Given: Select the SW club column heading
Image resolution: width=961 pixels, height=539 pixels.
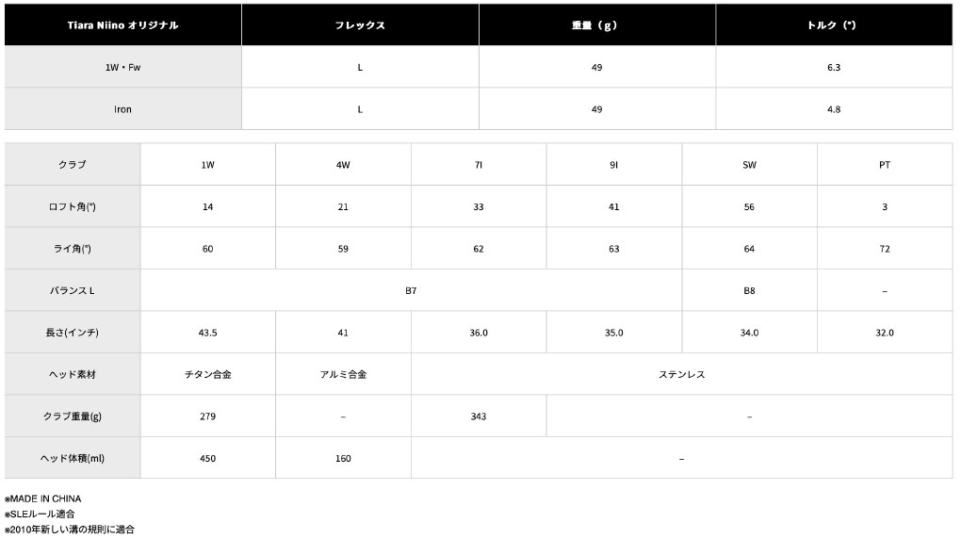Looking at the screenshot, I should coord(749,165).
